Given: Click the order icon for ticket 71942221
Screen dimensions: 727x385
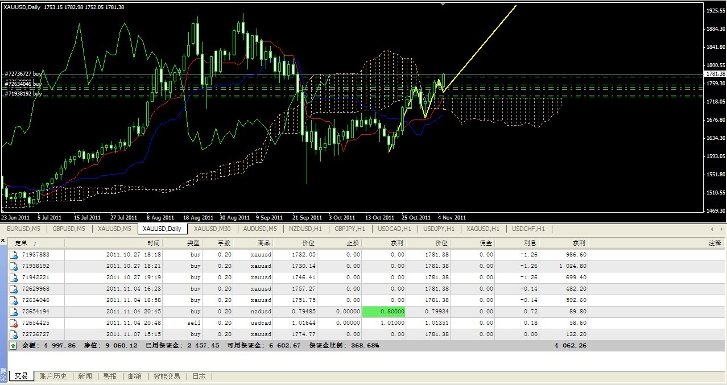Looking at the screenshot, I should 14,278.
